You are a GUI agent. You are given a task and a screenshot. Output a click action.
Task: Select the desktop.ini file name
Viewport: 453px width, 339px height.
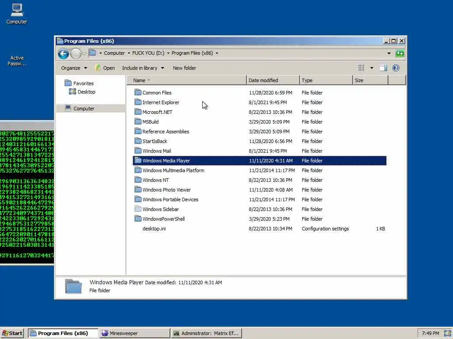tap(154, 229)
